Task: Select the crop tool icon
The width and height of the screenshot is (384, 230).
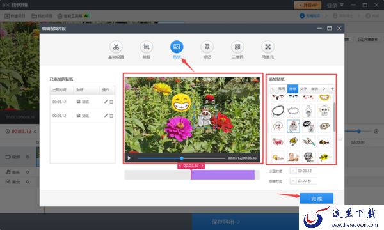Action: tap(147, 47)
